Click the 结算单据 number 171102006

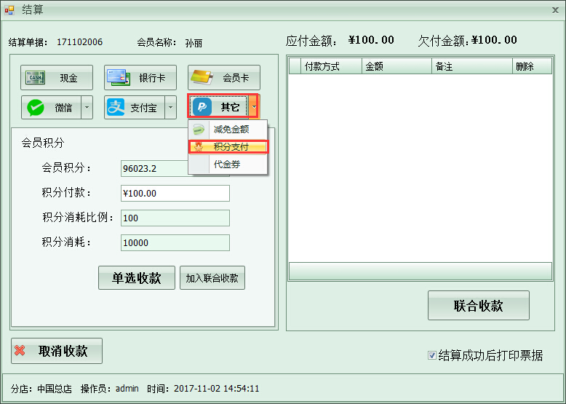coord(80,42)
